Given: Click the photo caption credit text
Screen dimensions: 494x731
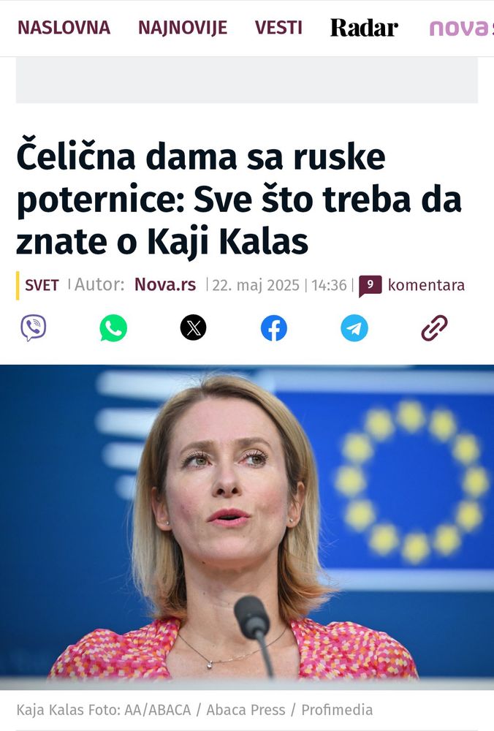Looking at the screenshot, I should pos(194,710).
